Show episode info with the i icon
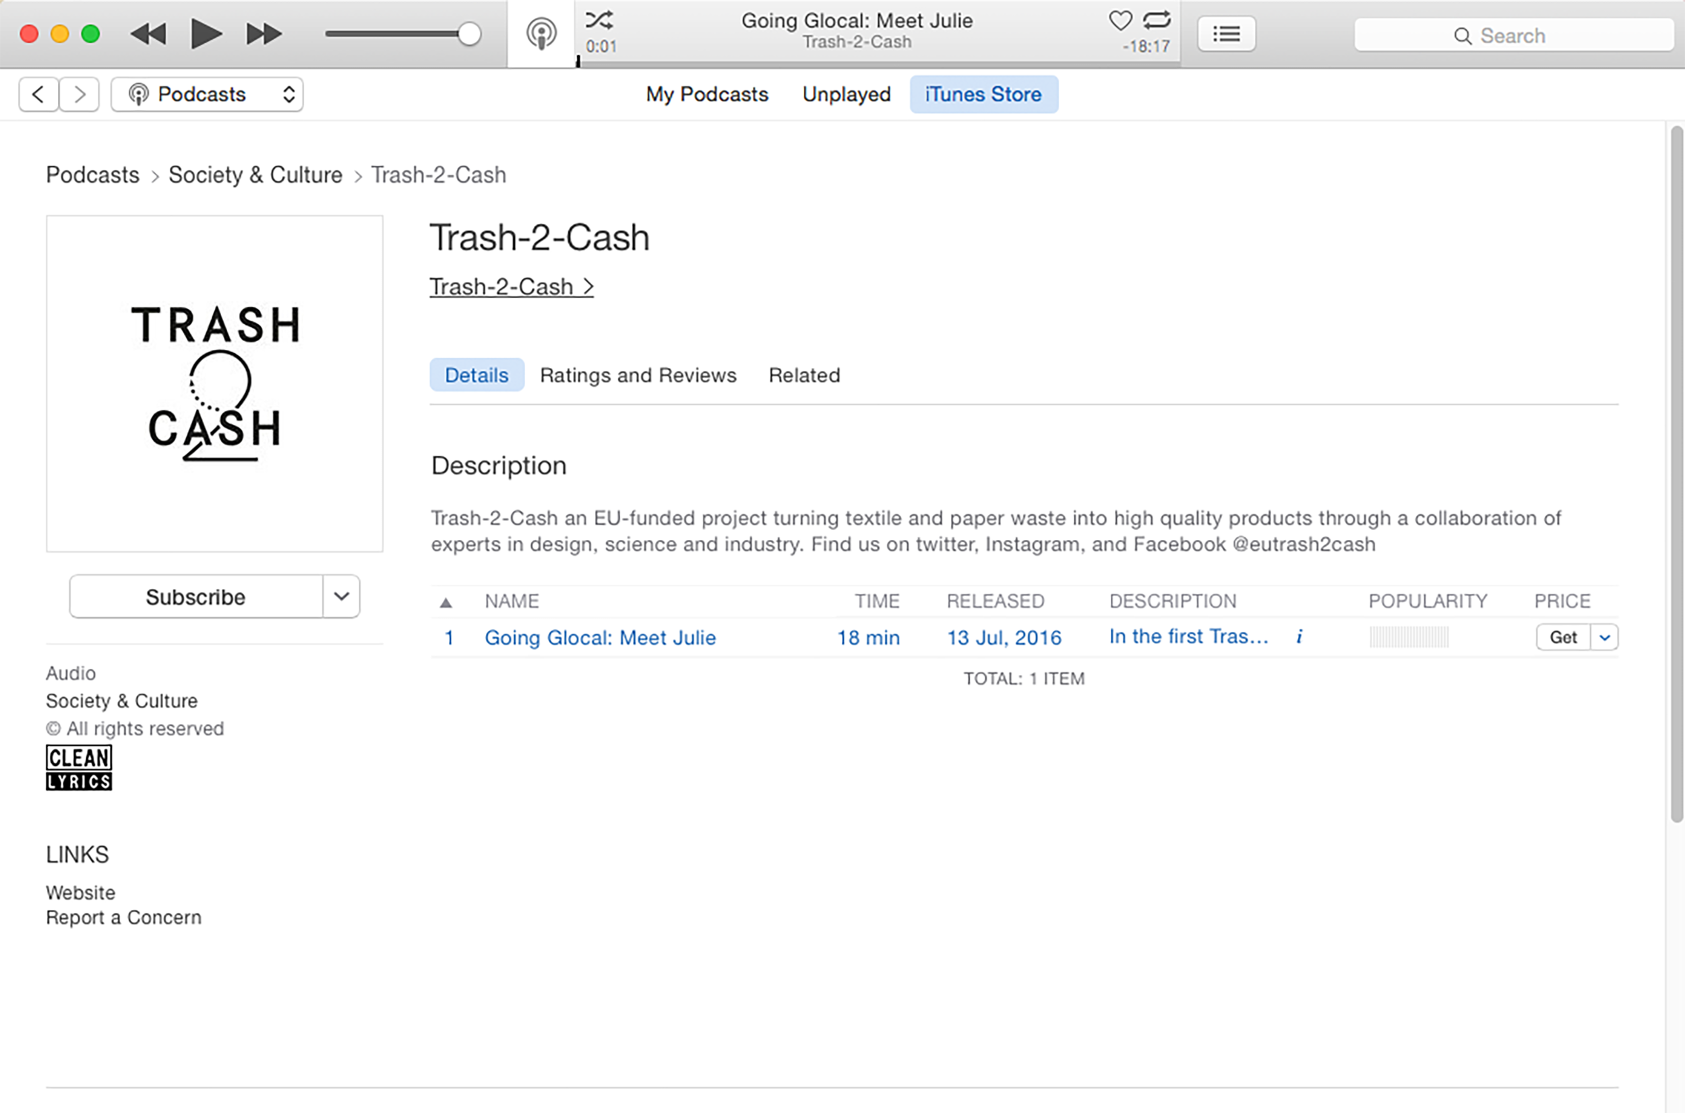The width and height of the screenshot is (1685, 1113). [x=1299, y=636]
